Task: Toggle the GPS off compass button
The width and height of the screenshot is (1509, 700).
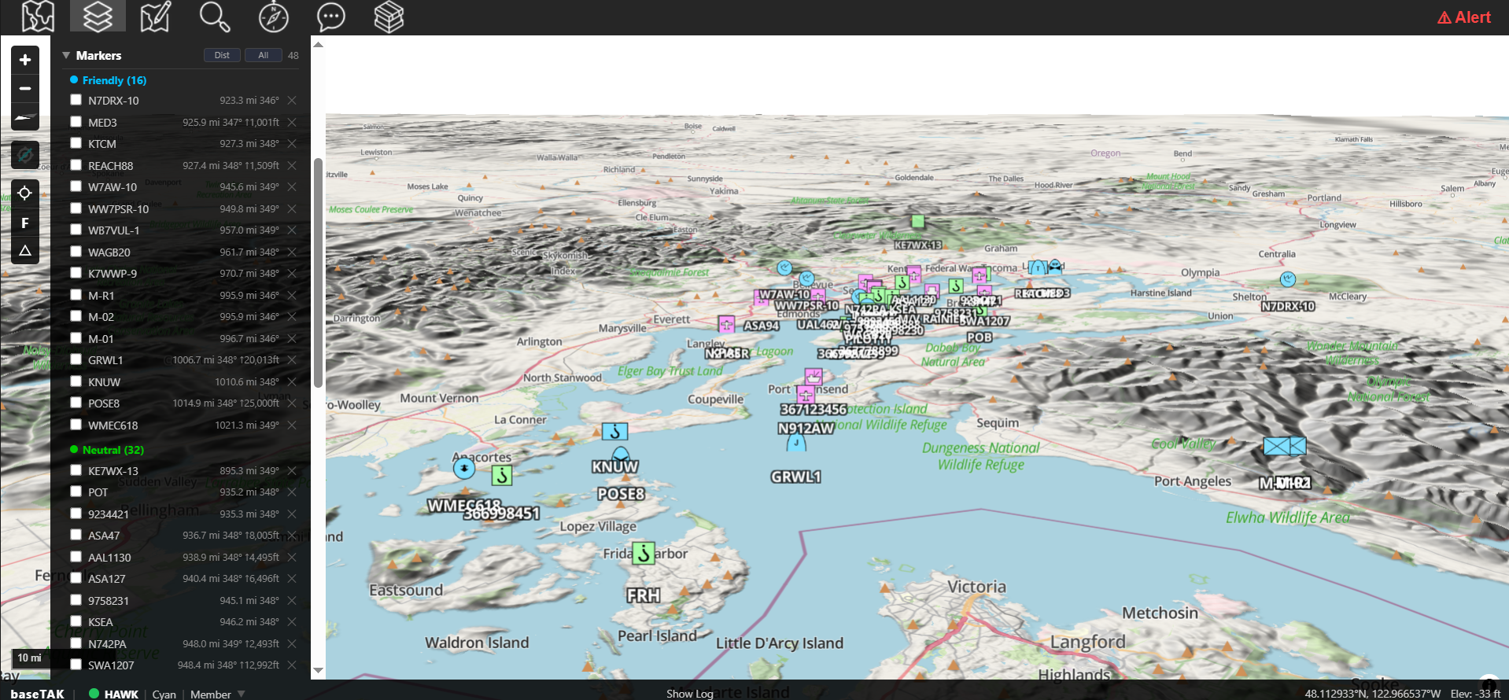Action: (x=25, y=155)
